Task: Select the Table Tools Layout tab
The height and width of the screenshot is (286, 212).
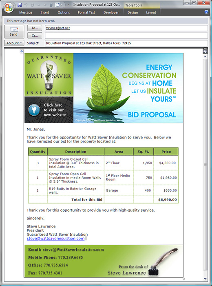Action: [x=151, y=12]
